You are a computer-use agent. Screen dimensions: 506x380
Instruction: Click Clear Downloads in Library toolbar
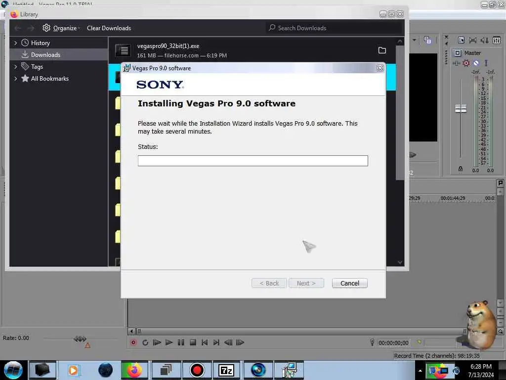coord(109,28)
